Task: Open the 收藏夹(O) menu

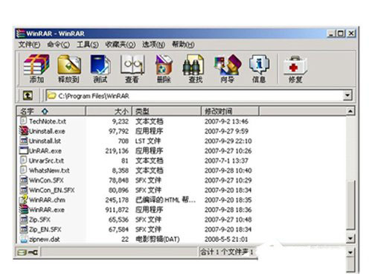Action: click(121, 45)
